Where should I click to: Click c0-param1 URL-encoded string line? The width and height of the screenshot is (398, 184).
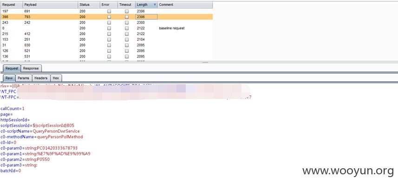(46, 153)
